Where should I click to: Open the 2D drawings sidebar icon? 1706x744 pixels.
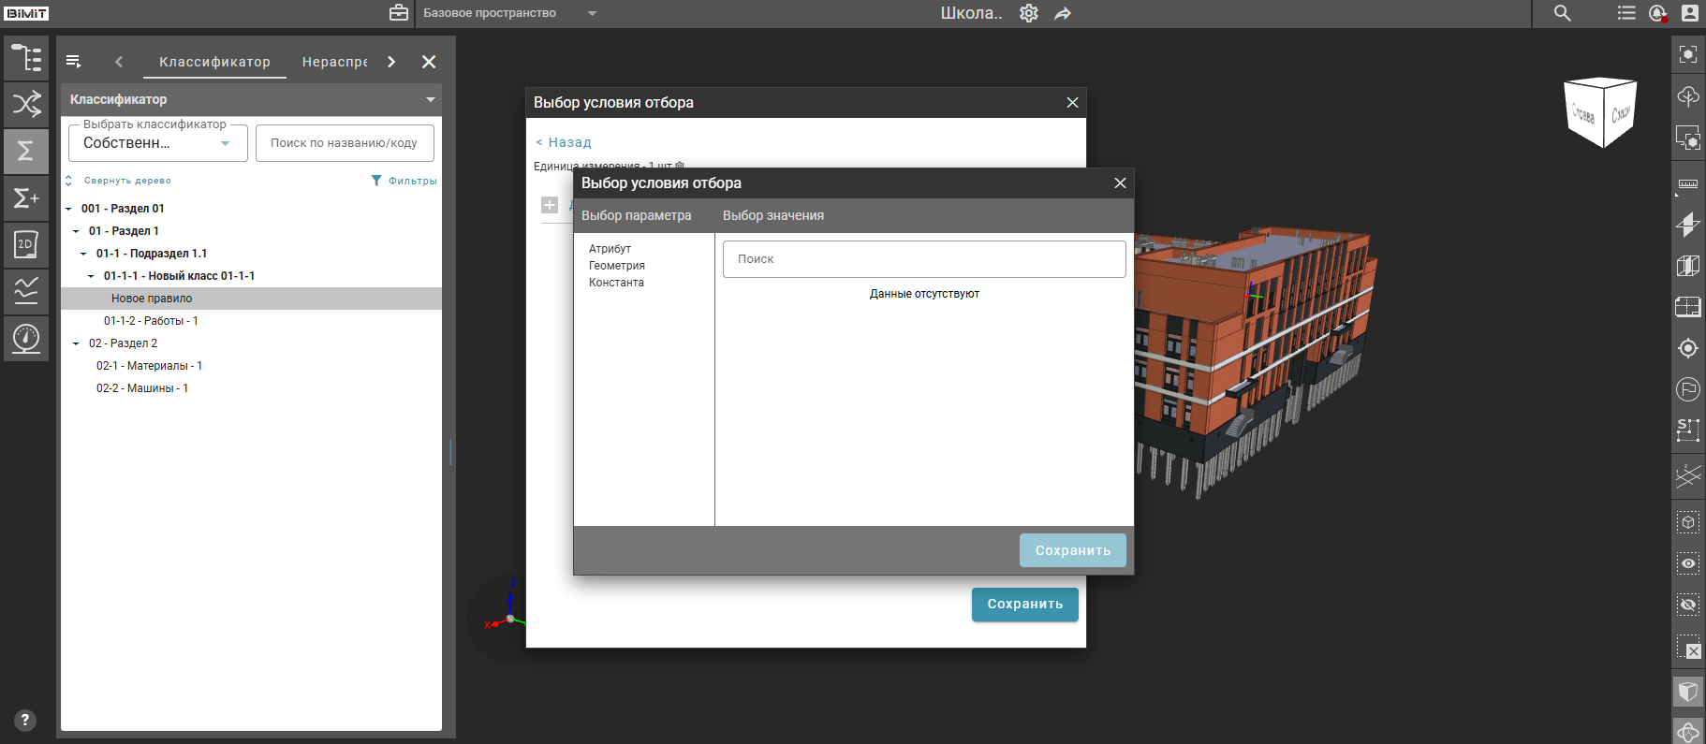click(26, 244)
